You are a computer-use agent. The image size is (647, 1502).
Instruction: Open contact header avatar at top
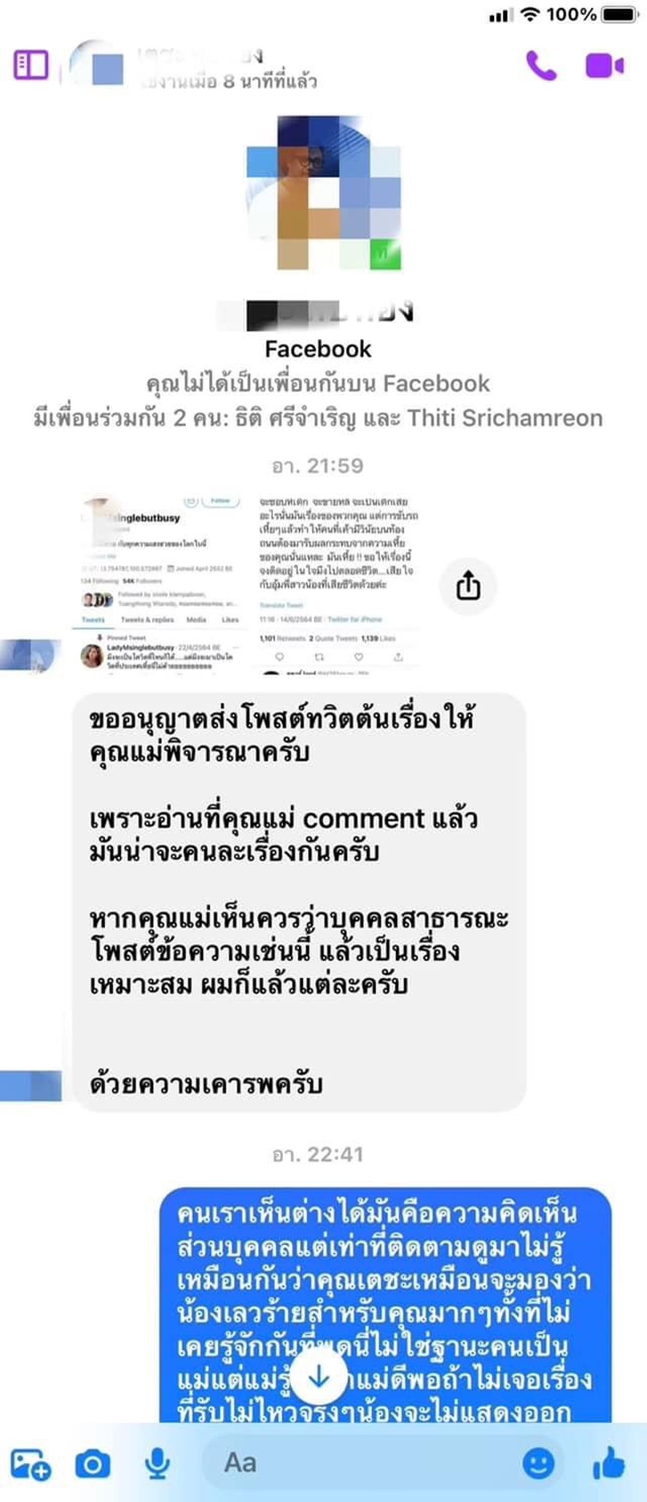(97, 65)
